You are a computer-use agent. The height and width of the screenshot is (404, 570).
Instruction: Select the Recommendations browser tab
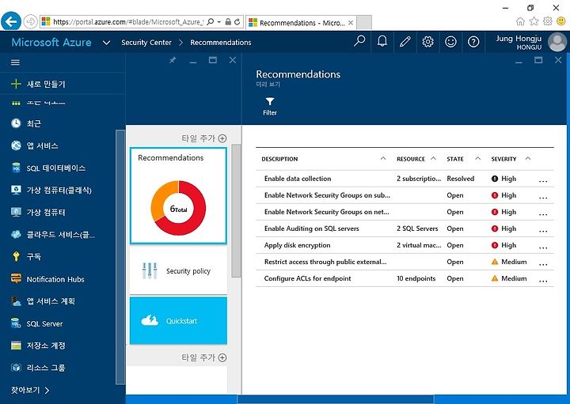tap(301, 22)
